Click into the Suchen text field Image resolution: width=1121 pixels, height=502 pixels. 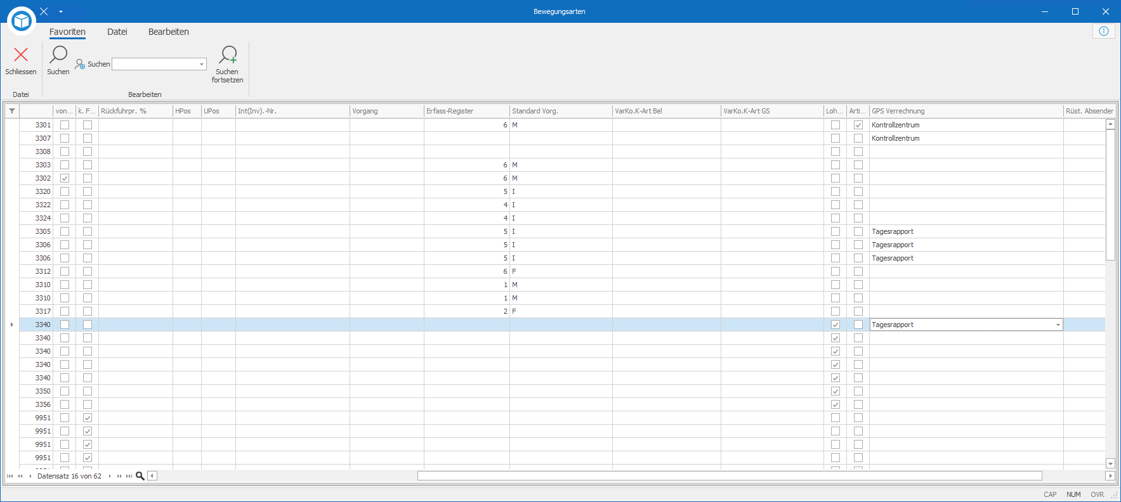tap(155, 64)
